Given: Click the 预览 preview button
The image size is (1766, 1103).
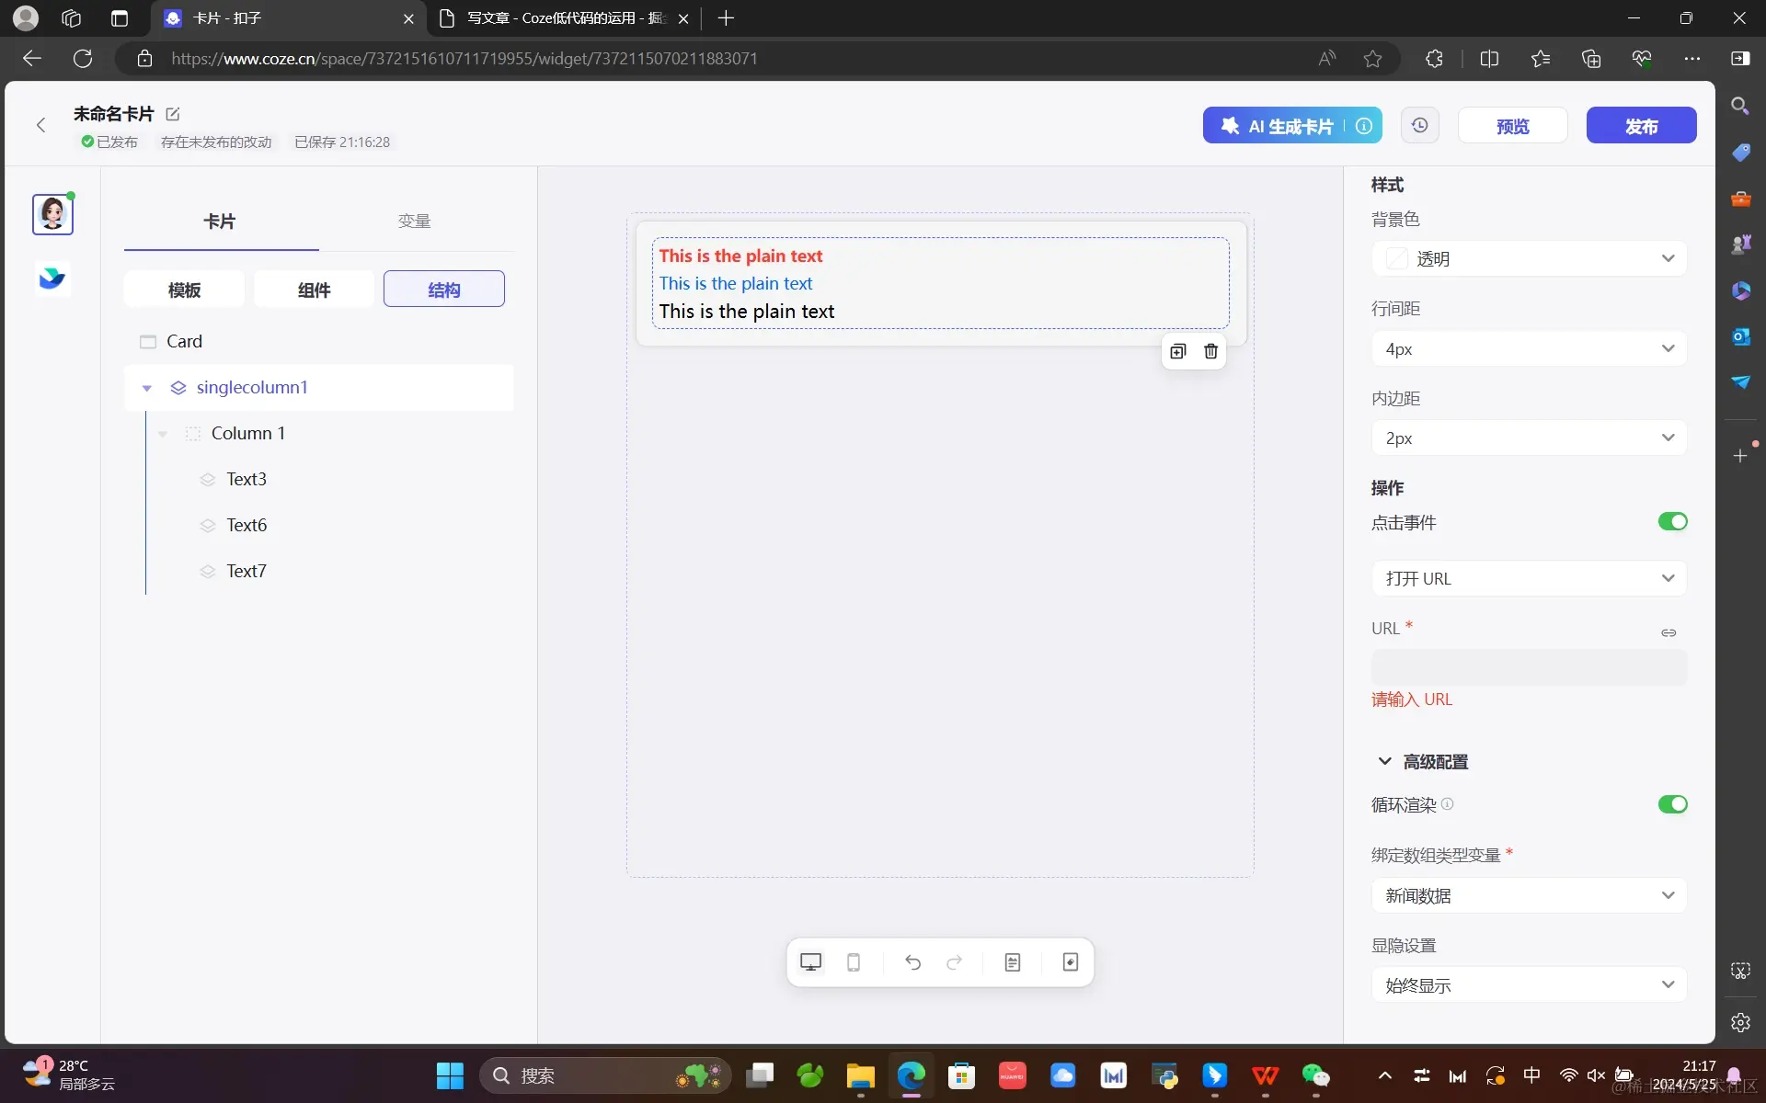Looking at the screenshot, I should click(1512, 126).
